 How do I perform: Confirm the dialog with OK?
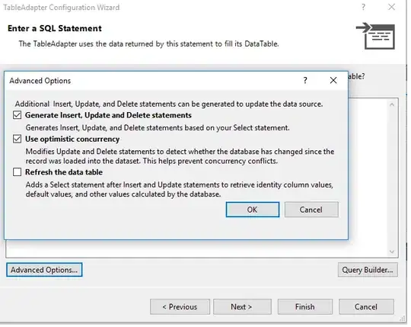tap(253, 210)
